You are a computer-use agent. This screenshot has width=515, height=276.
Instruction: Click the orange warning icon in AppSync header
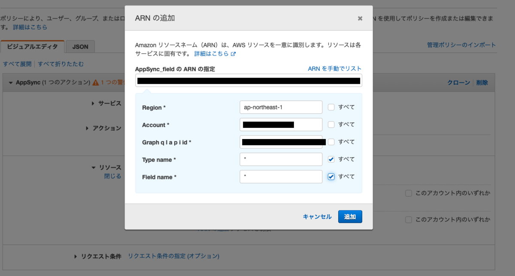tap(96, 82)
